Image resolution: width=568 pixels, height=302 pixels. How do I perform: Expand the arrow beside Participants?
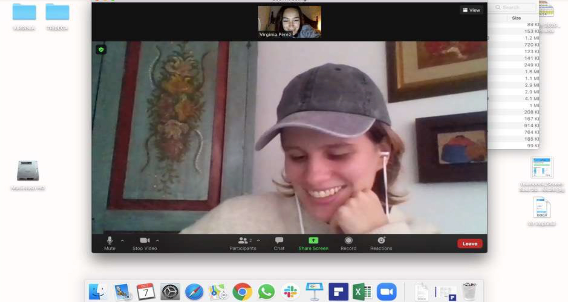[x=258, y=241]
